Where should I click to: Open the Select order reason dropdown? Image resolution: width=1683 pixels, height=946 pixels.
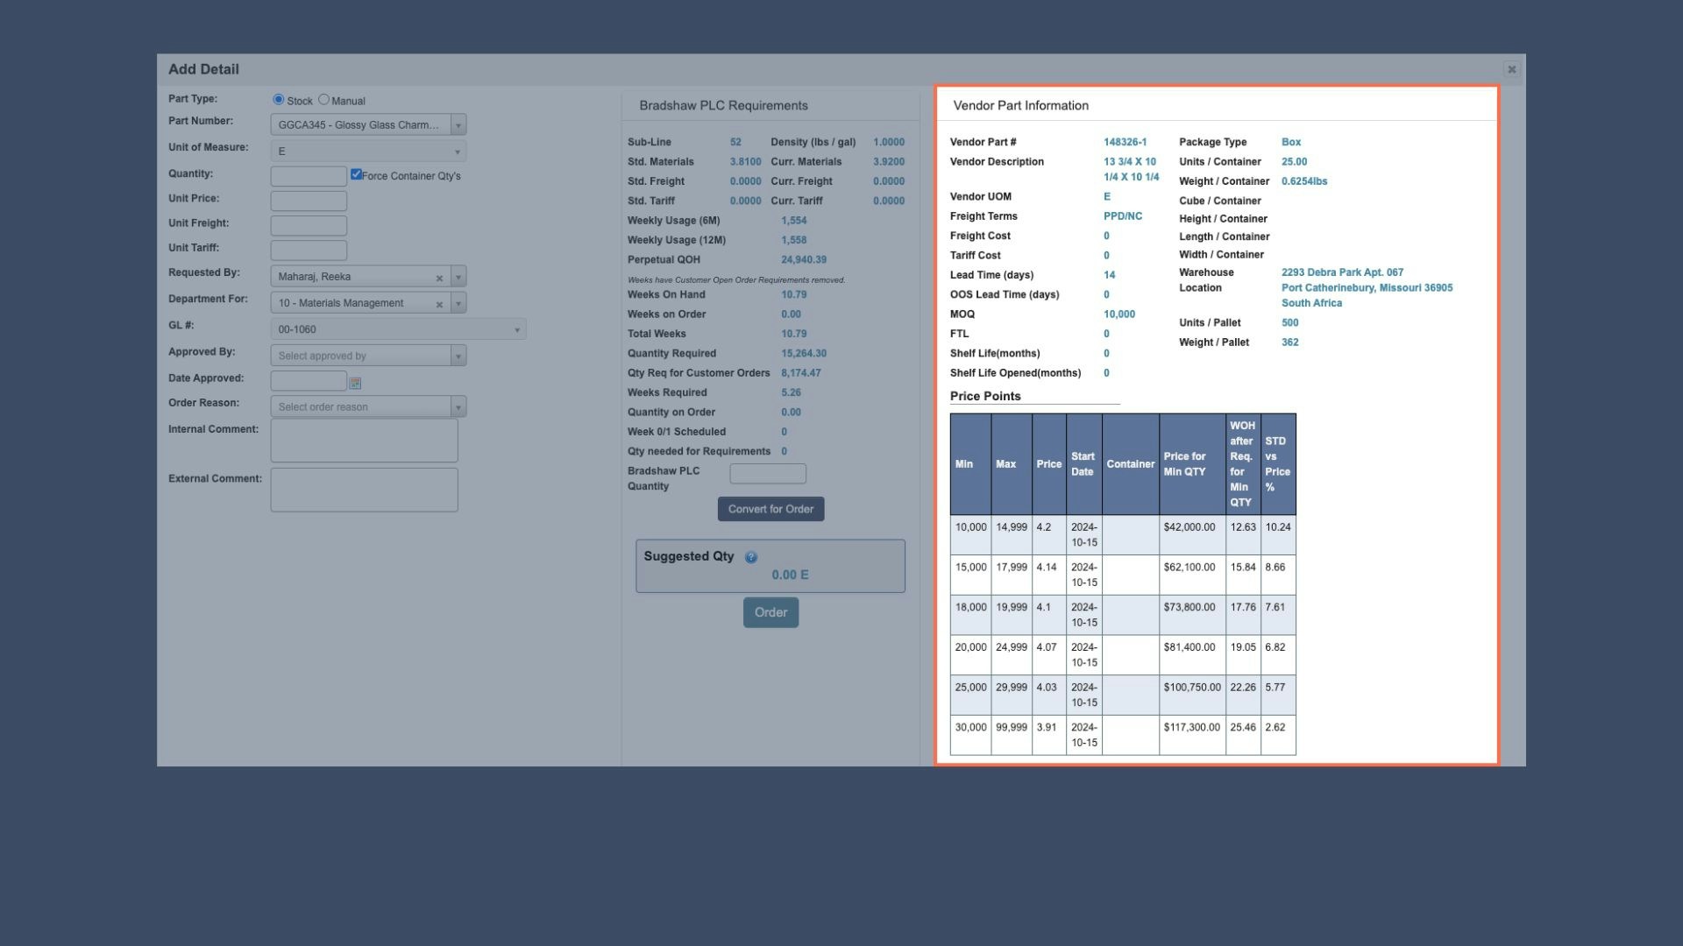[x=457, y=406]
